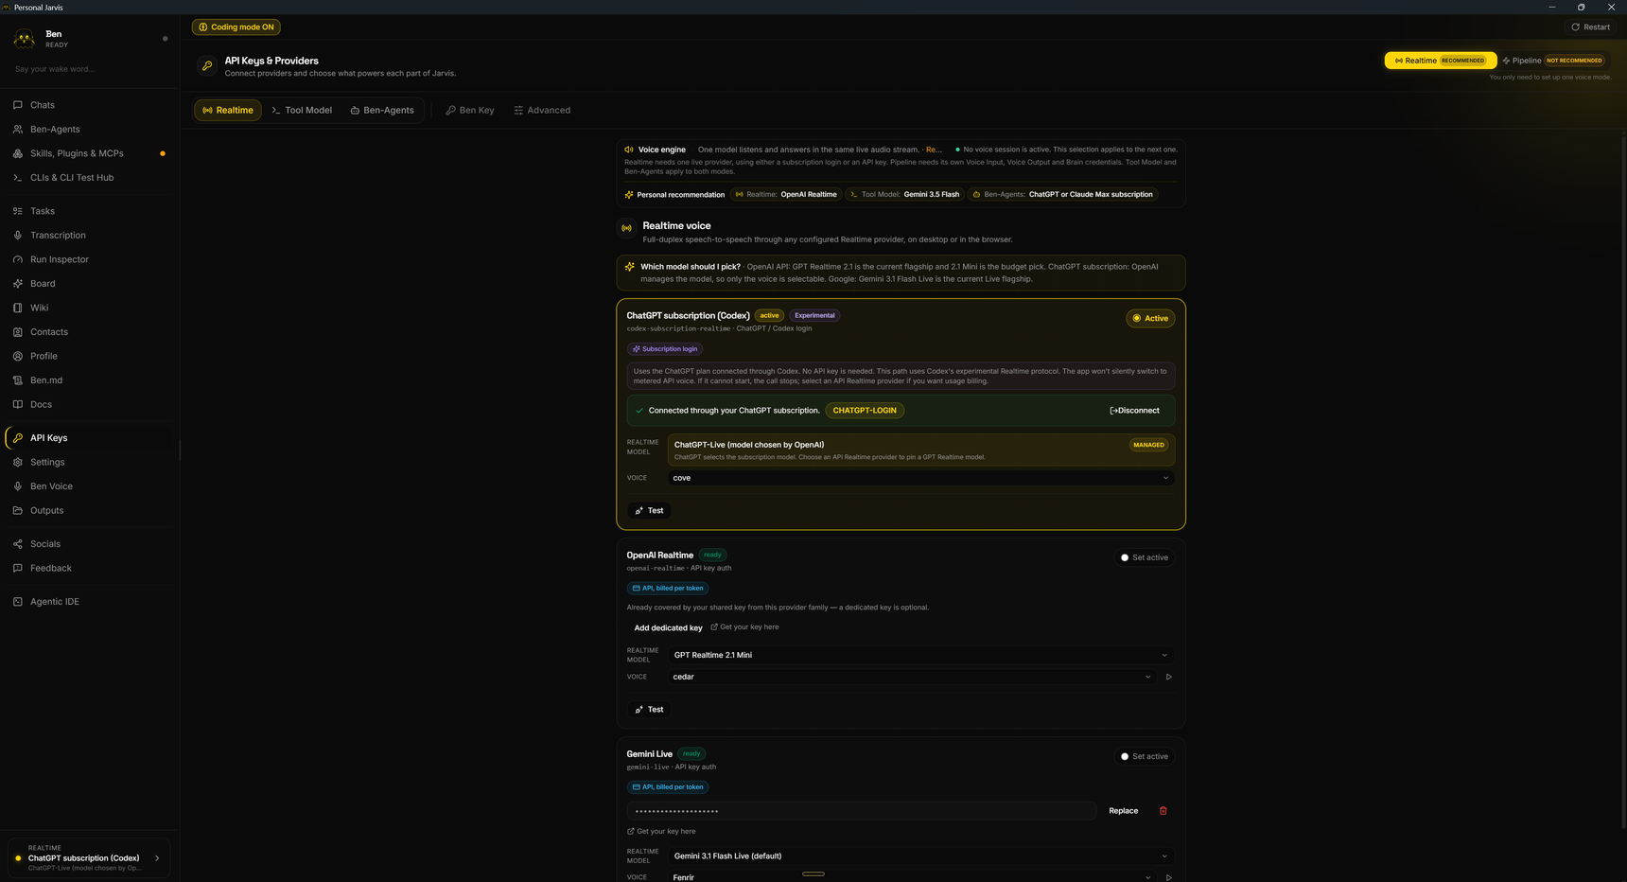This screenshot has height=882, width=1627.
Task: Switch to the Ben-Agents tab
Action: tap(382, 111)
